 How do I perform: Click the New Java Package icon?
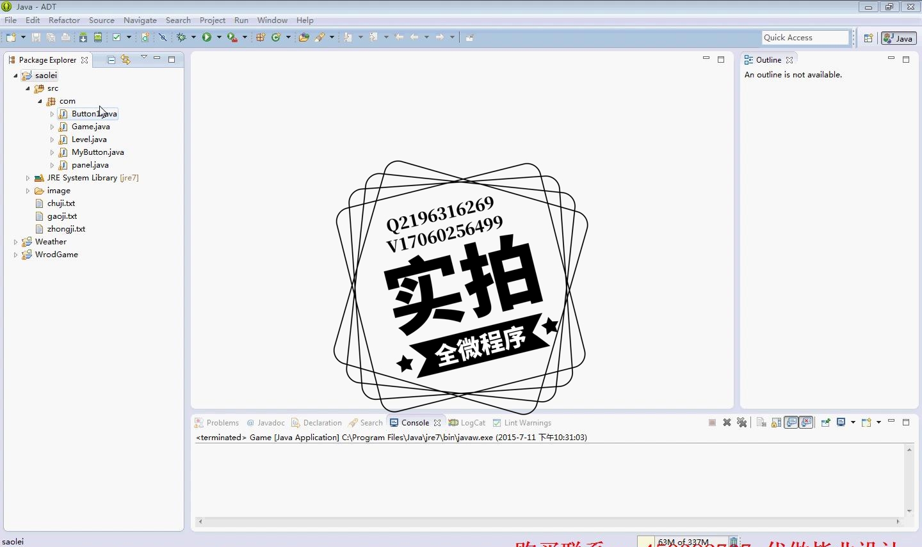[261, 38]
